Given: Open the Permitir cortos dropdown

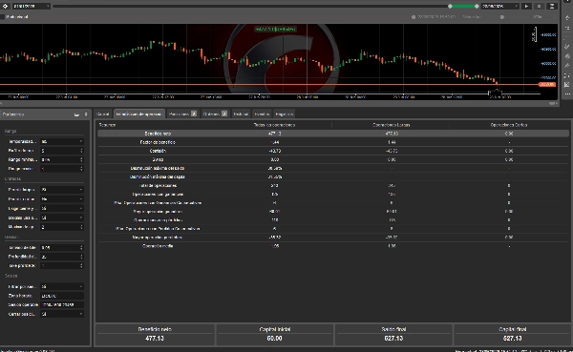Looking at the screenshot, I should (x=62, y=199).
